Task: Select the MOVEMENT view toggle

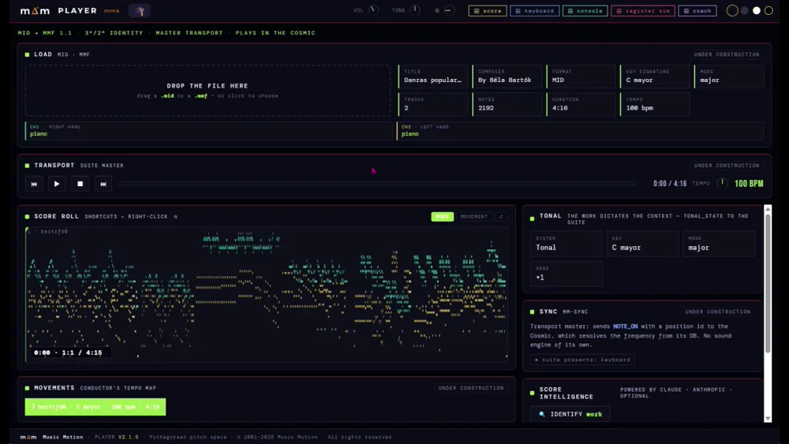Action: (x=474, y=217)
